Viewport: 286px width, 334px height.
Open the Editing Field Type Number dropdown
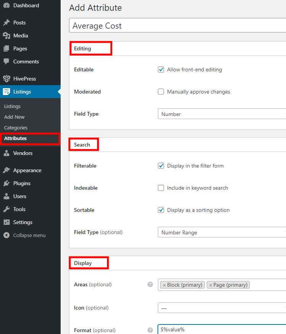[x=222, y=114]
